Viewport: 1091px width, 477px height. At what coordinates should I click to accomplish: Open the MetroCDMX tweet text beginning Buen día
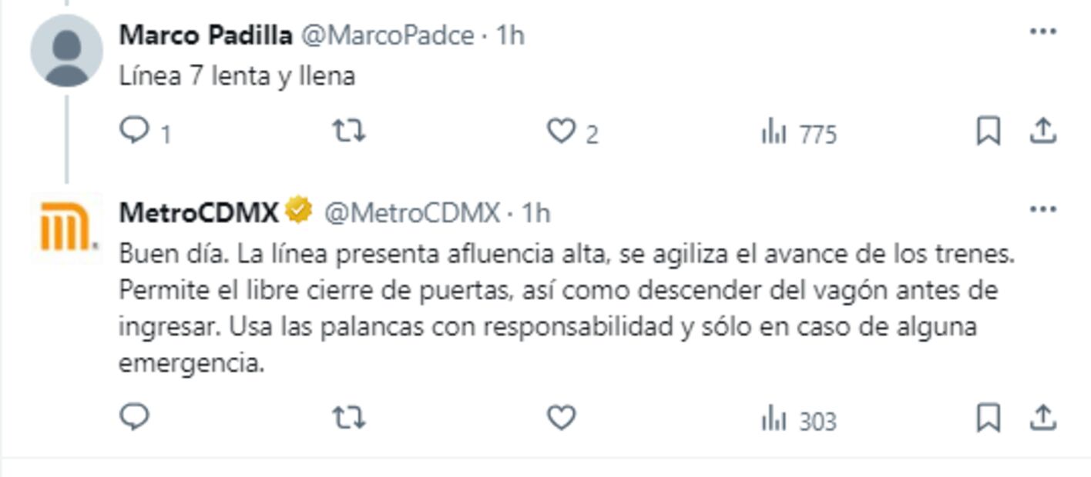(566, 309)
